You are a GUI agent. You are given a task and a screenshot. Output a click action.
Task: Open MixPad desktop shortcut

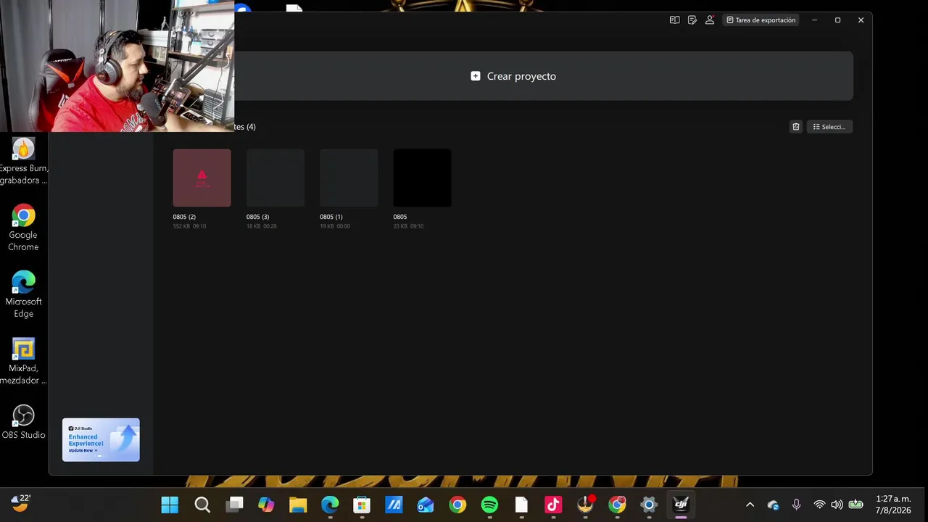pos(23,361)
